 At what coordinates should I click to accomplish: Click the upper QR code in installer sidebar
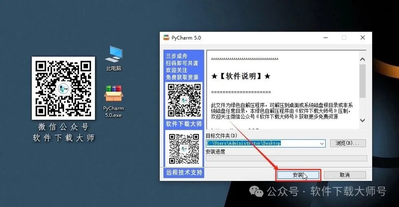[x=184, y=100]
